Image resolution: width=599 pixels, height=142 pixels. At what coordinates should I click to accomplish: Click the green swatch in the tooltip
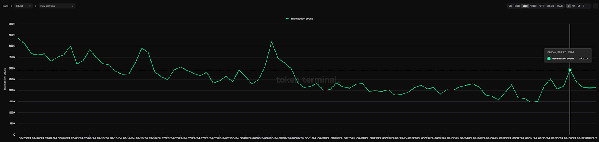point(549,59)
